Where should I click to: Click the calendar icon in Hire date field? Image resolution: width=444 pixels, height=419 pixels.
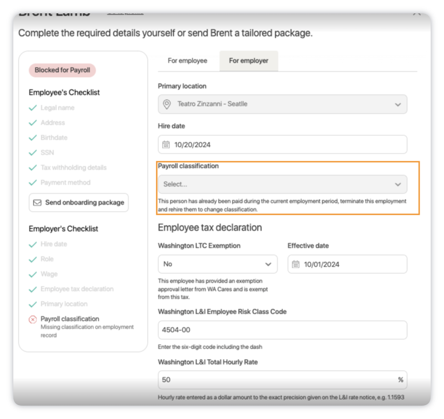point(166,145)
